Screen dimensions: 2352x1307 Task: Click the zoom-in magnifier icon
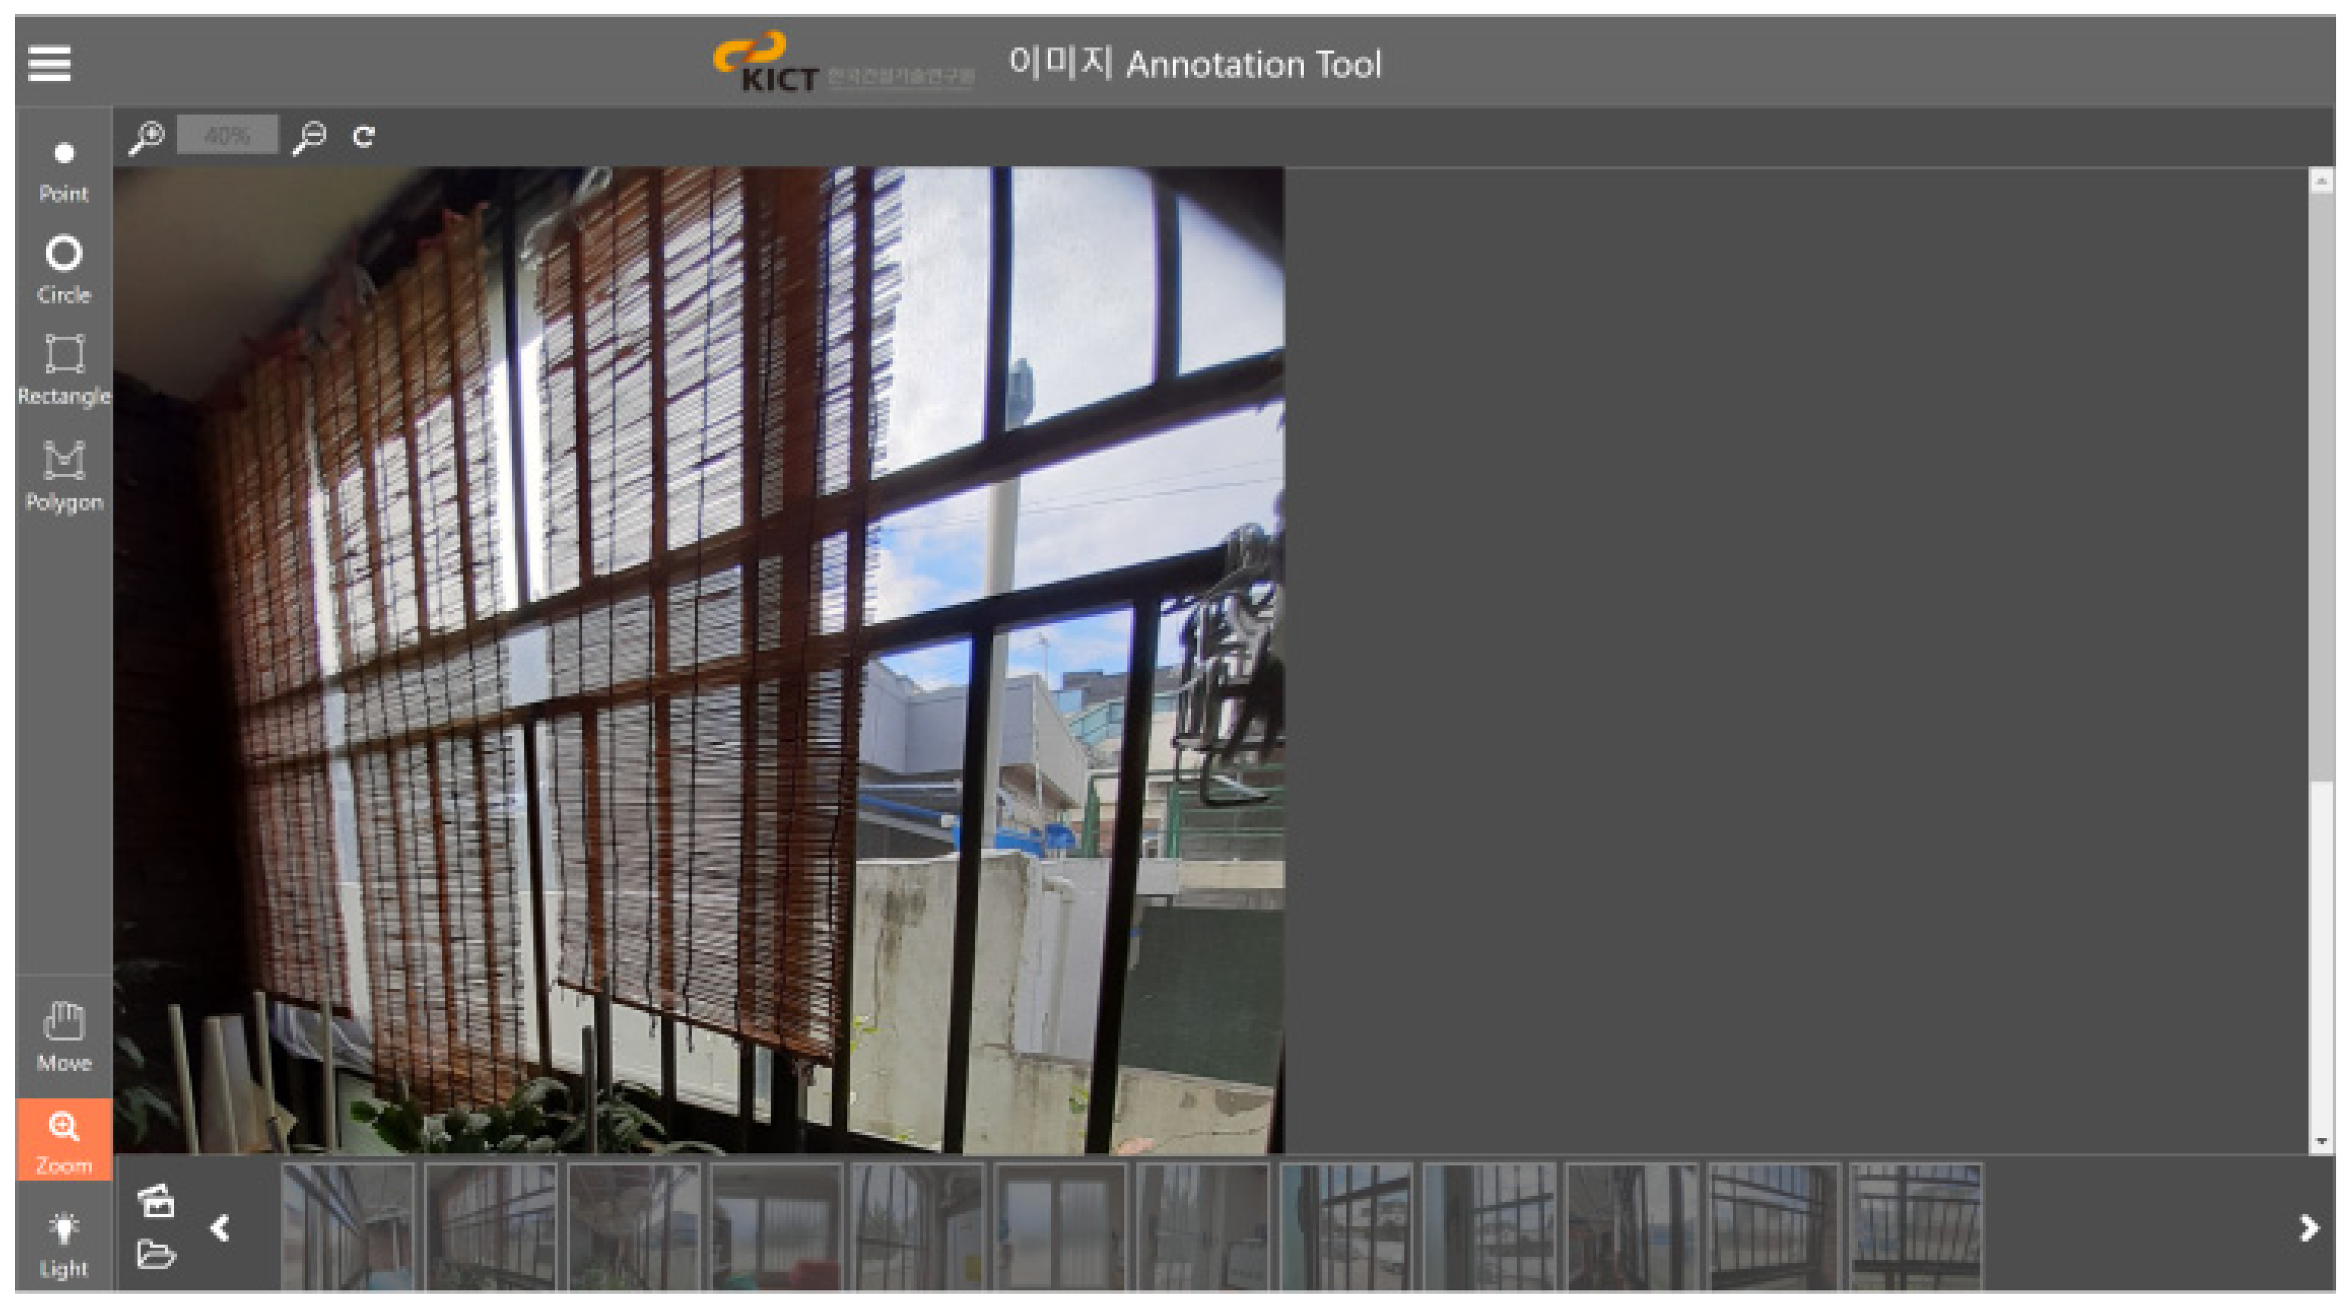tap(146, 137)
